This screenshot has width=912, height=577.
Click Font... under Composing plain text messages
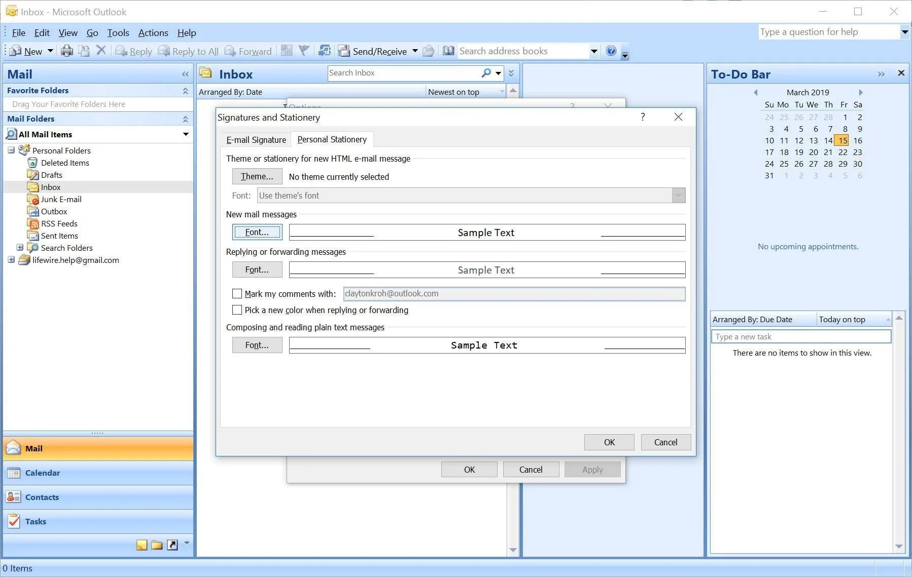point(257,345)
